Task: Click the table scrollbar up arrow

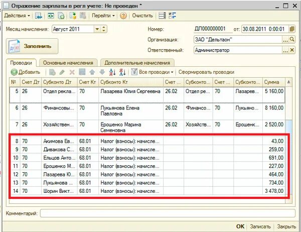Action: (288, 82)
